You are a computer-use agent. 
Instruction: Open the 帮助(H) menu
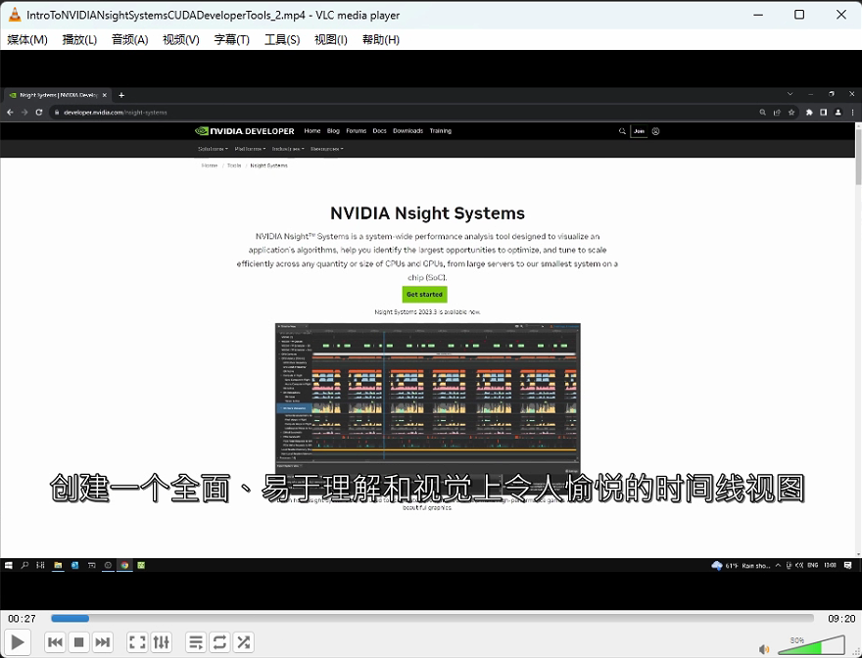tap(381, 40)
